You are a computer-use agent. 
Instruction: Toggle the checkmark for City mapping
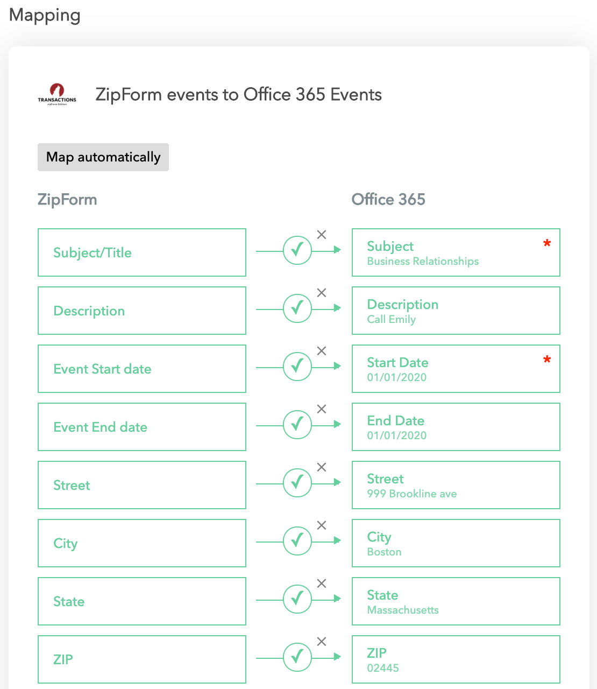click(x=297, y=541)
